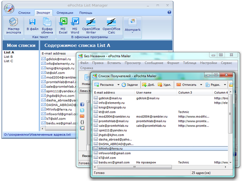Click Редак. to edit recipient
Viewport: 242px width, 181px height.
[213, 84]
